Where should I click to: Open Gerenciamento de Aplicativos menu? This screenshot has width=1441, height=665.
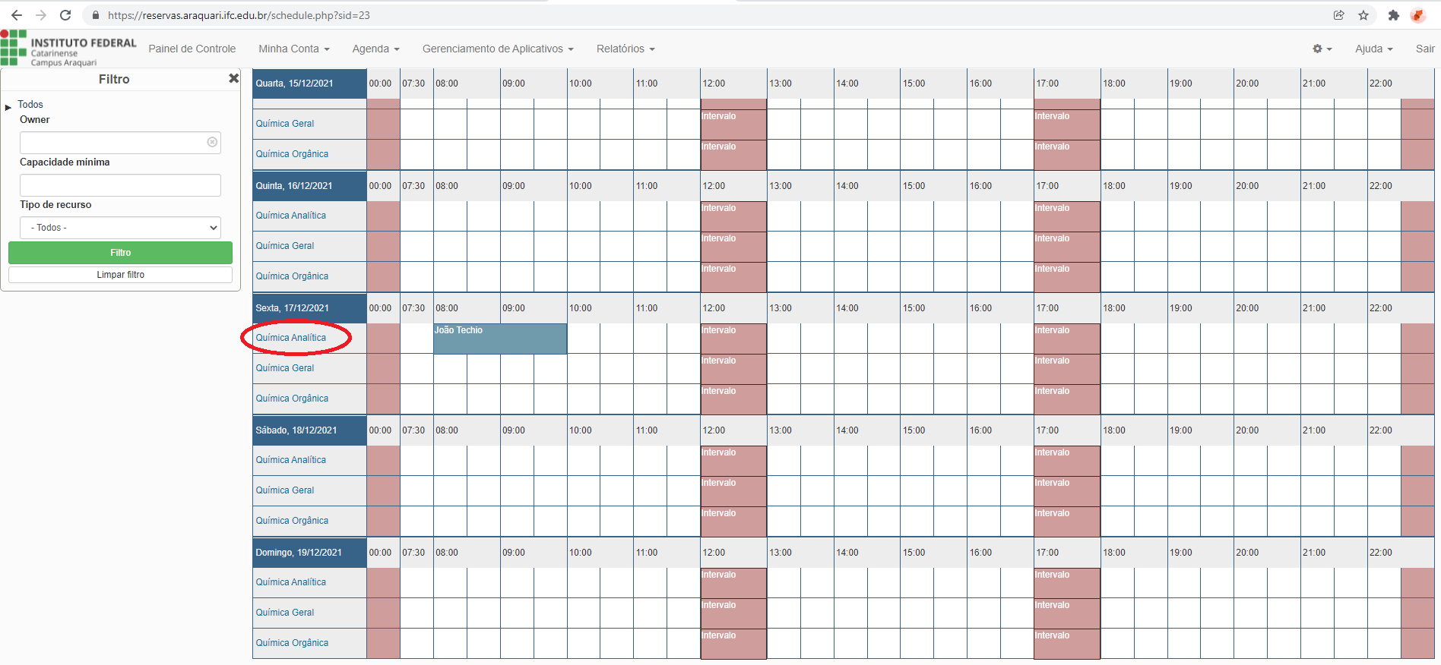(498, 49)
